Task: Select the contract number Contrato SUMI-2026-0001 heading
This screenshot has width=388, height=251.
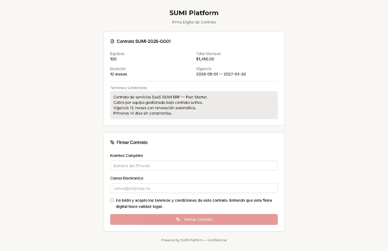Action: 144,41
